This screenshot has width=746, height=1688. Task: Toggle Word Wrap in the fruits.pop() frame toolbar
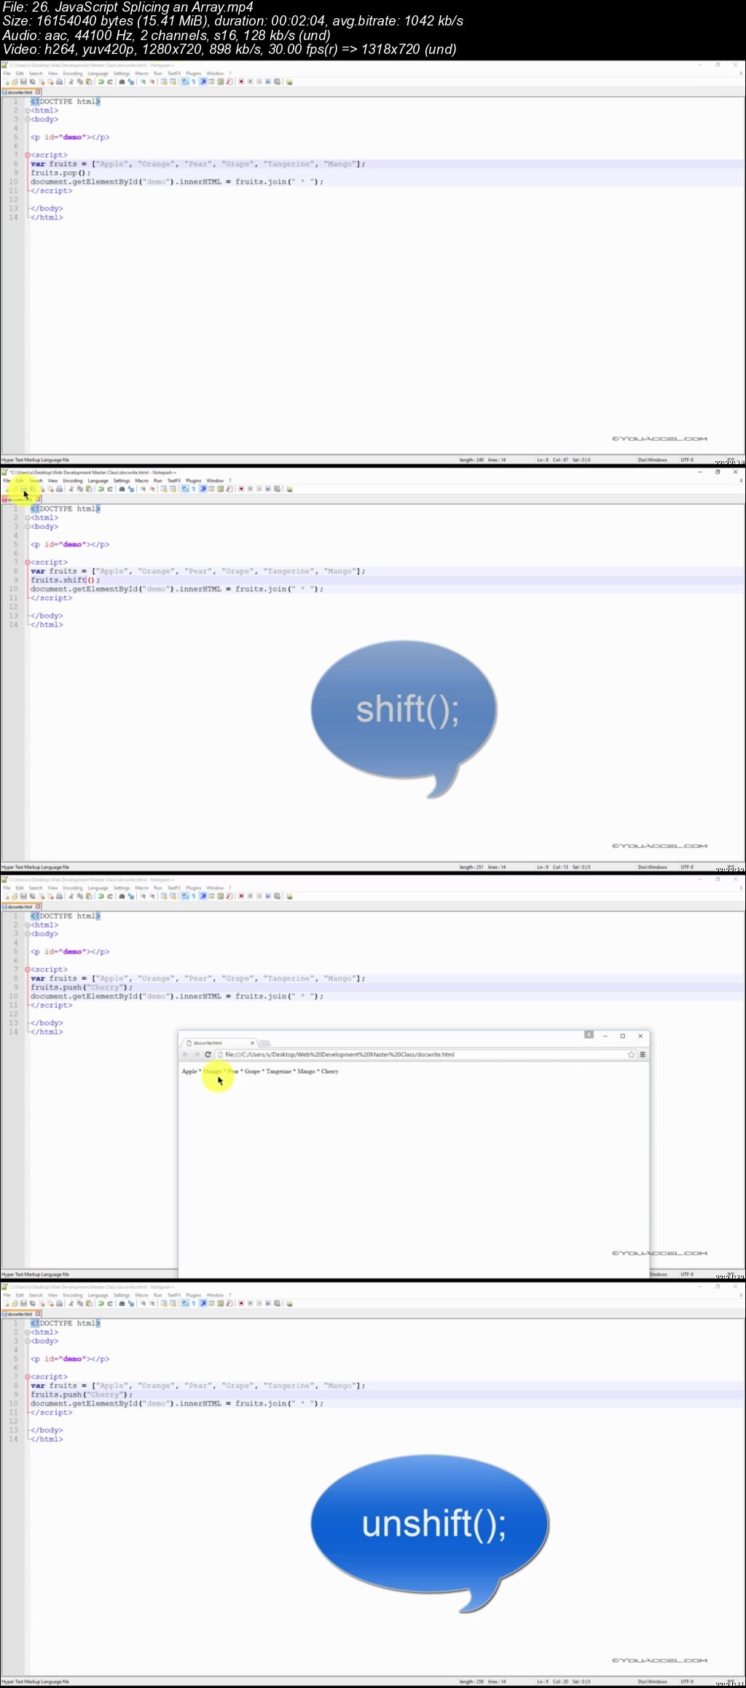[x=184, y=82]
